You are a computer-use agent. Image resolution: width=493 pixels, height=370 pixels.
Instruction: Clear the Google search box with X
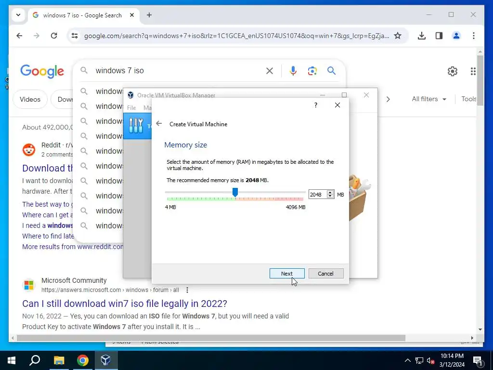tap(270, 71)
